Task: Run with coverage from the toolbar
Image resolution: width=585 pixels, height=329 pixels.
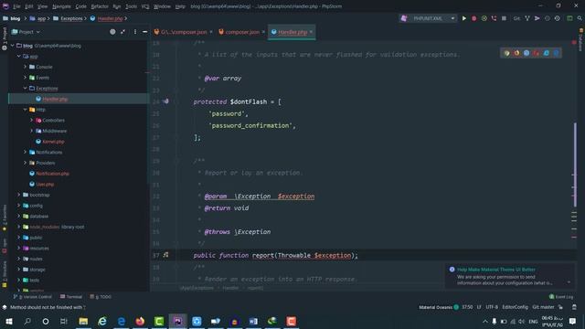Action: click(x=484, y=18)
